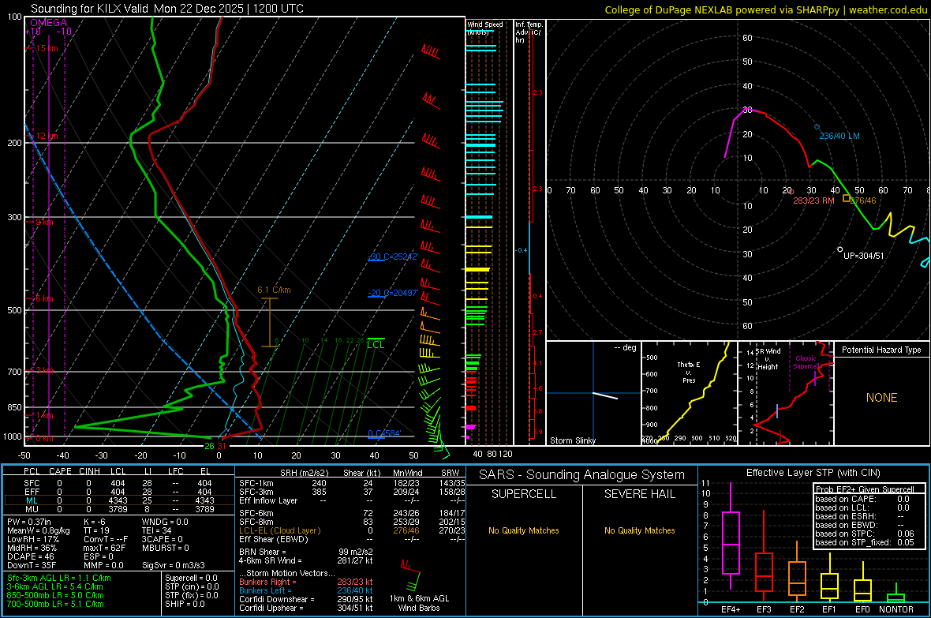Click the DCAPE = 46 value
The width and height of the screenshot is (931, 618).
31,556
